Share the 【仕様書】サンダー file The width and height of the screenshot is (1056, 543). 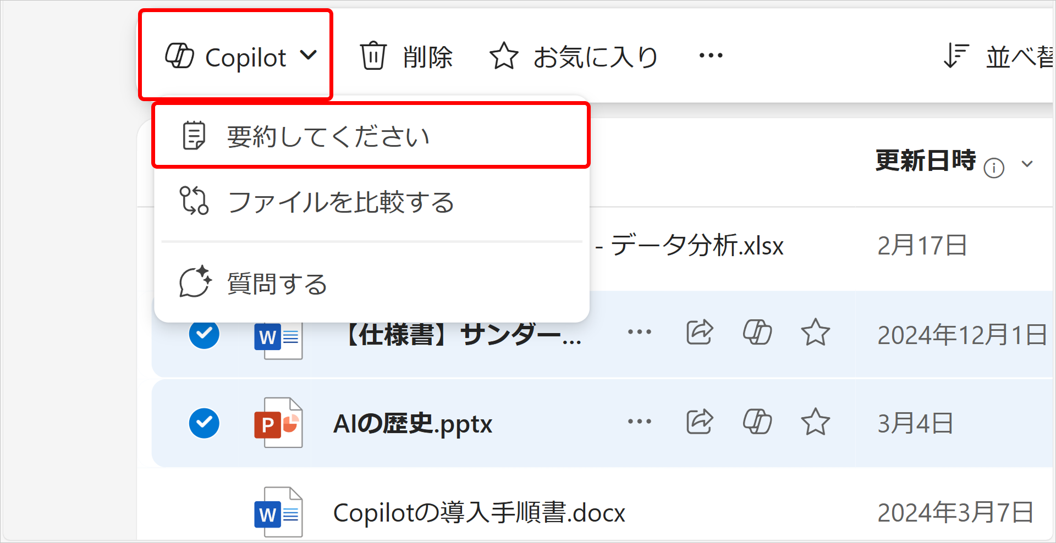click(x=700, y=332)
